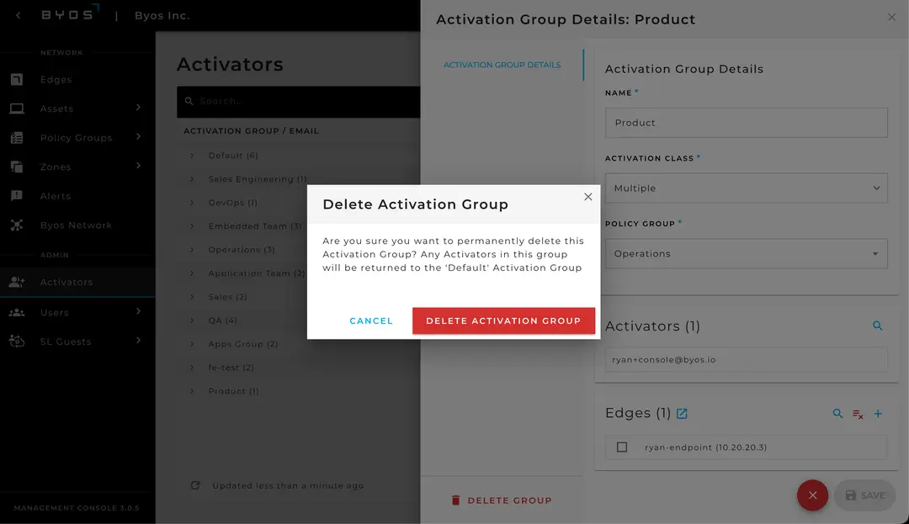Expand the QA (4) group chevron
The image size is (909, 524).
pos(192,320)
